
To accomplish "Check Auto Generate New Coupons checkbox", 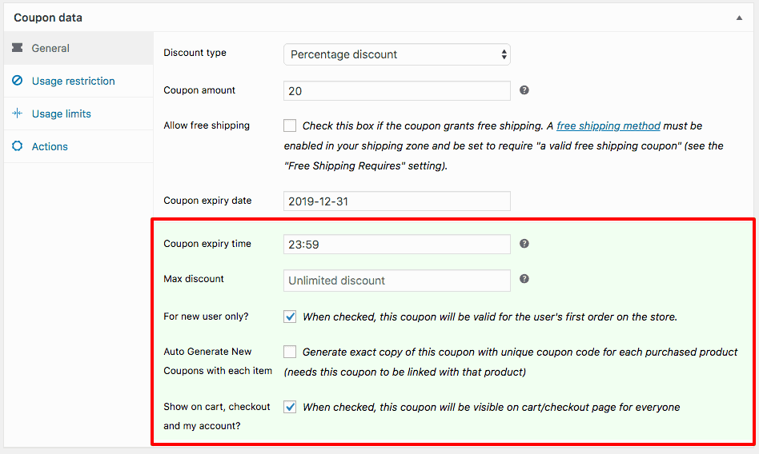I will [290, 352].
